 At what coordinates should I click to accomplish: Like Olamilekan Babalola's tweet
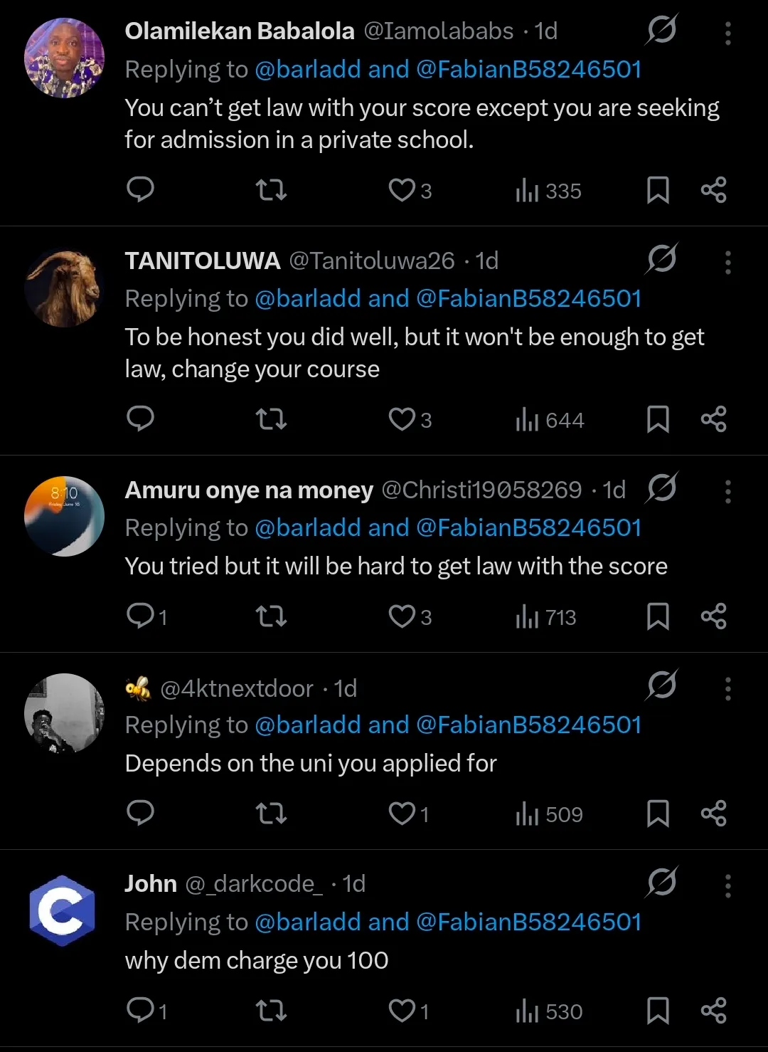[402, 190]
